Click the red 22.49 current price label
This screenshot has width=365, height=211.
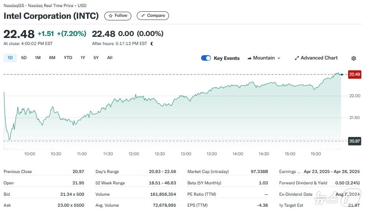(x=354, y=74)
